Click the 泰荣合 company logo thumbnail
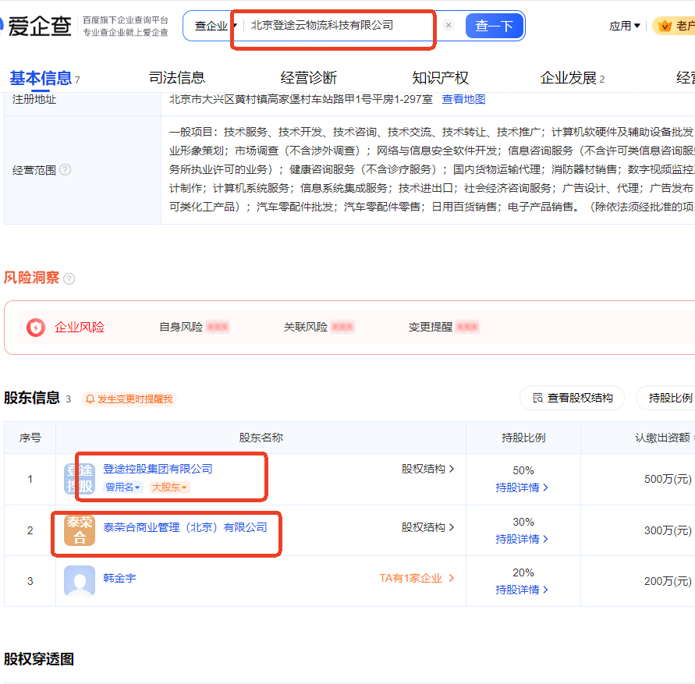This screenshot has height=684, width=695. (x=80, y=530)
